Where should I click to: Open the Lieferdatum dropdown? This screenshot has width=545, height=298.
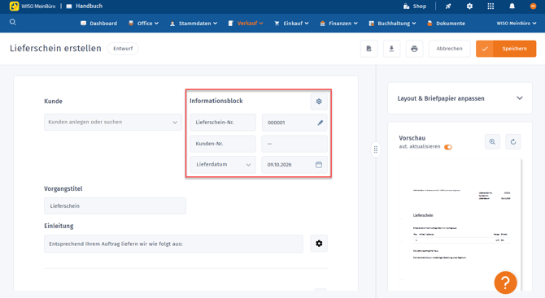223,165
